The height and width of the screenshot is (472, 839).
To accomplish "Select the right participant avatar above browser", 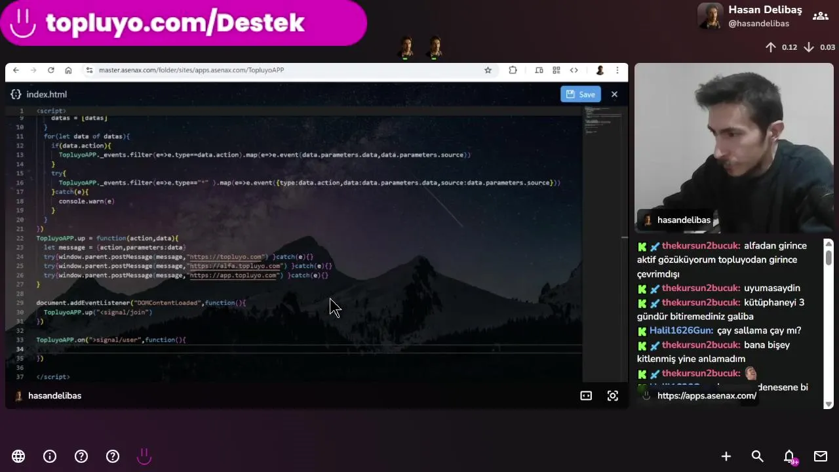I will point(435,47).
